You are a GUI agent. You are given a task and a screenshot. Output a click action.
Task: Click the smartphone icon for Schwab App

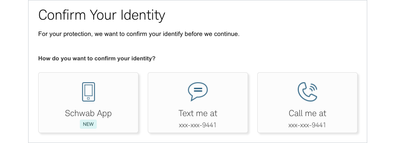click(88, 92)
